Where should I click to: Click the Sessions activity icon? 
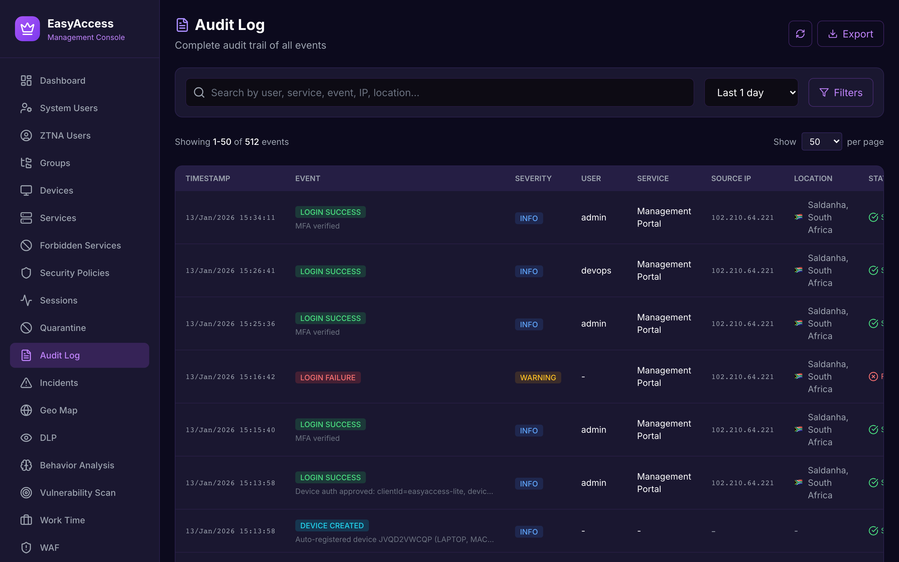point(26,300)
